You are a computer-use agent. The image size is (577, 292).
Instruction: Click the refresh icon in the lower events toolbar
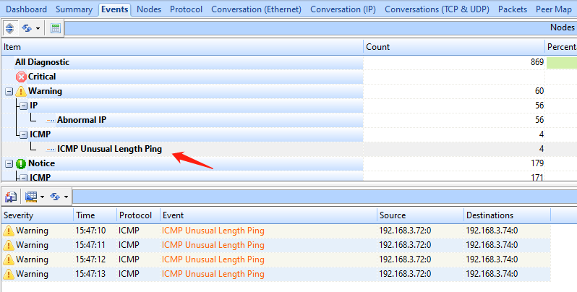tap(56, 197)
